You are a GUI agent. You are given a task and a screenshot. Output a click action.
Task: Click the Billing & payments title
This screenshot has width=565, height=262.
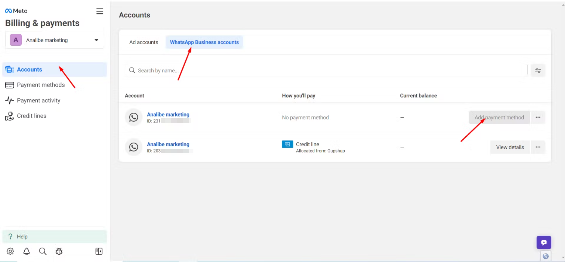42,23
